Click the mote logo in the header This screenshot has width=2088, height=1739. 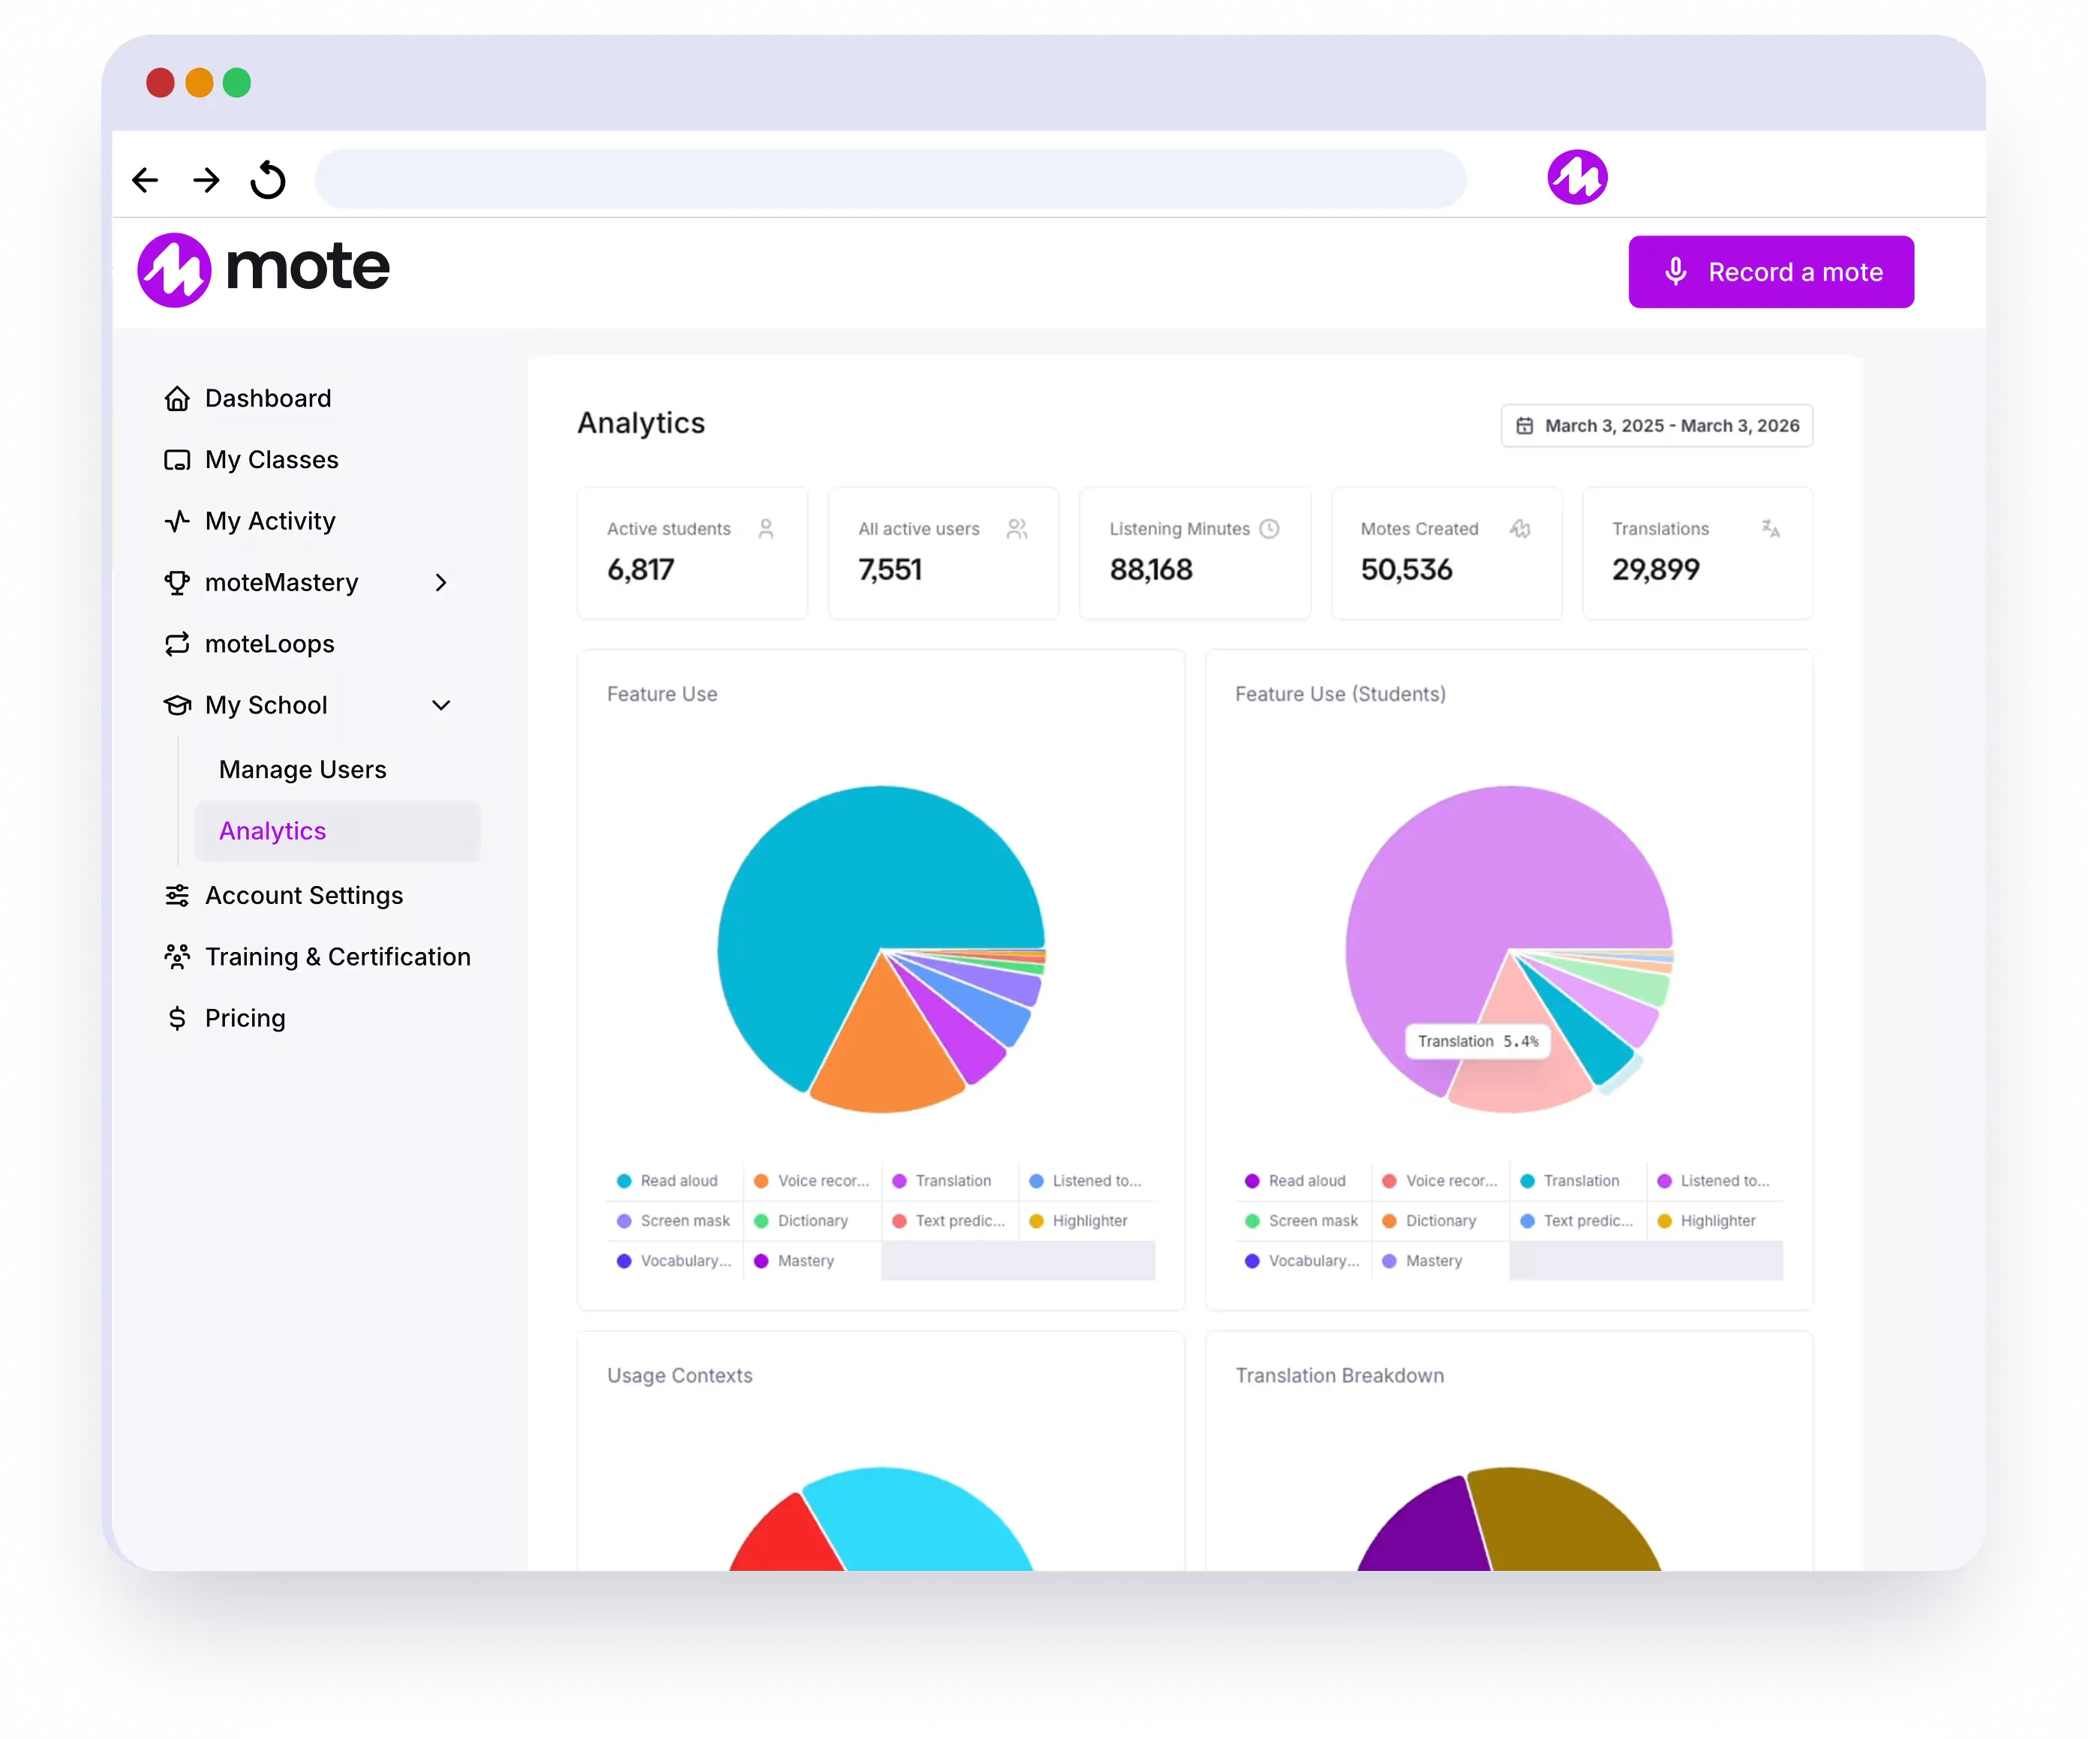(263, 269)
